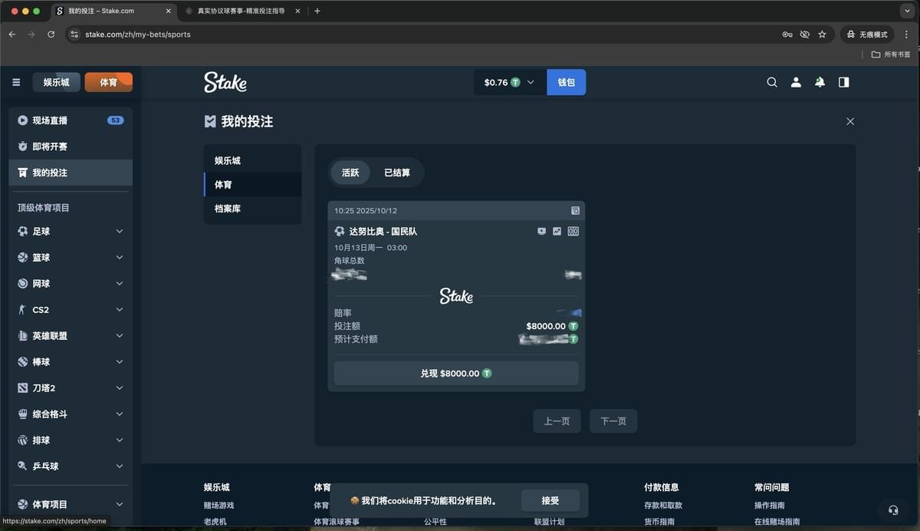920x531 pixels.
Task: Click the 钱包 wallet button
Action: [x=566, y=82]
